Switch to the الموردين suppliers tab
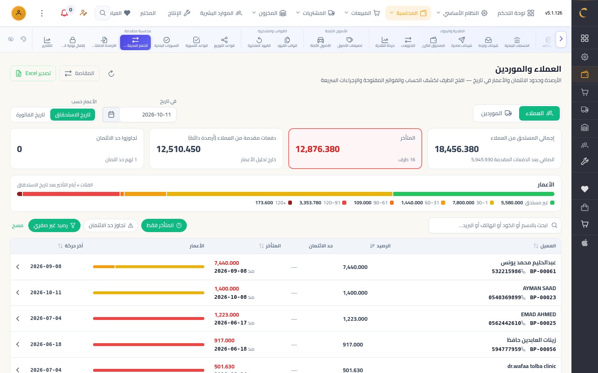598x373 pixels. (496, 113)
